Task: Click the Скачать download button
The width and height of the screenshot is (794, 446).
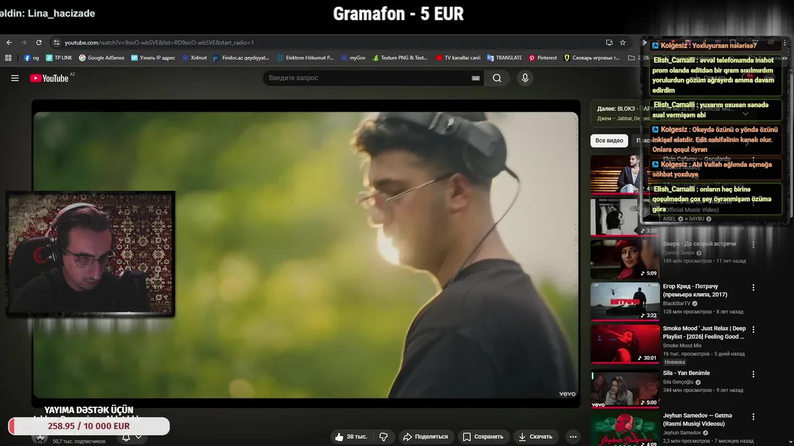Action: [535, 437]
